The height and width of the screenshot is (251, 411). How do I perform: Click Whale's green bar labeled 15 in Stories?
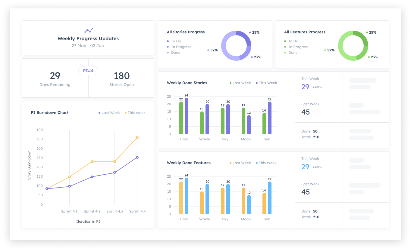click(202, 123)
